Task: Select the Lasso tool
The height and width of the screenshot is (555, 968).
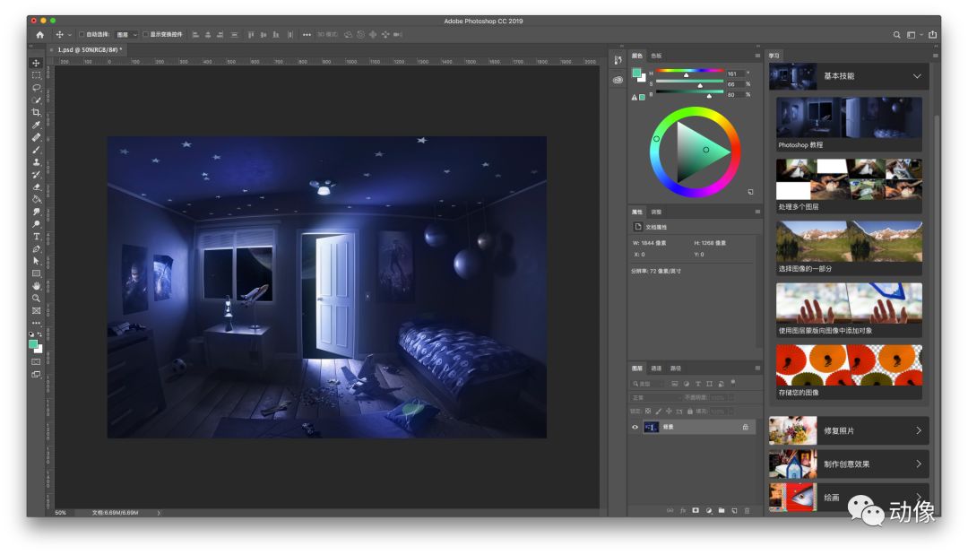Action: point(37,88)
